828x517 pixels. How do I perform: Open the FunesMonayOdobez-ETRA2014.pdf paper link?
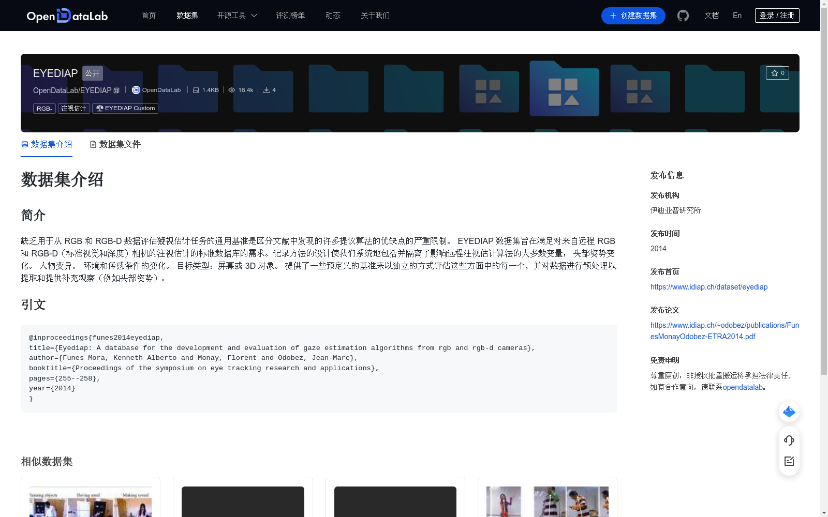click(x=724, y=331)
